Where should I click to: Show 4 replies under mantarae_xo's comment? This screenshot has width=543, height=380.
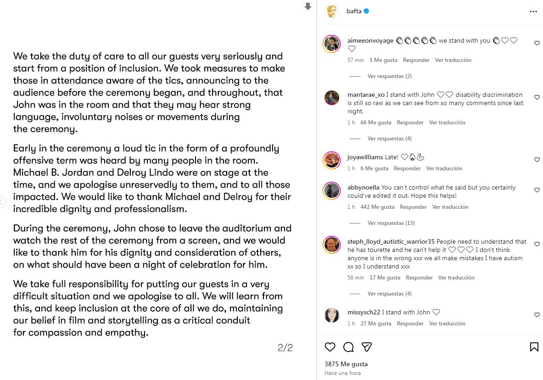[x=389, y=139]
